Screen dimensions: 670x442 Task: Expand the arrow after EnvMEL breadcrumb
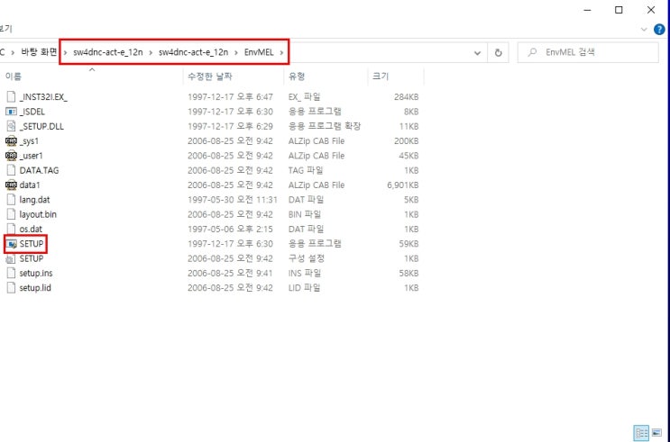point(281,52)
